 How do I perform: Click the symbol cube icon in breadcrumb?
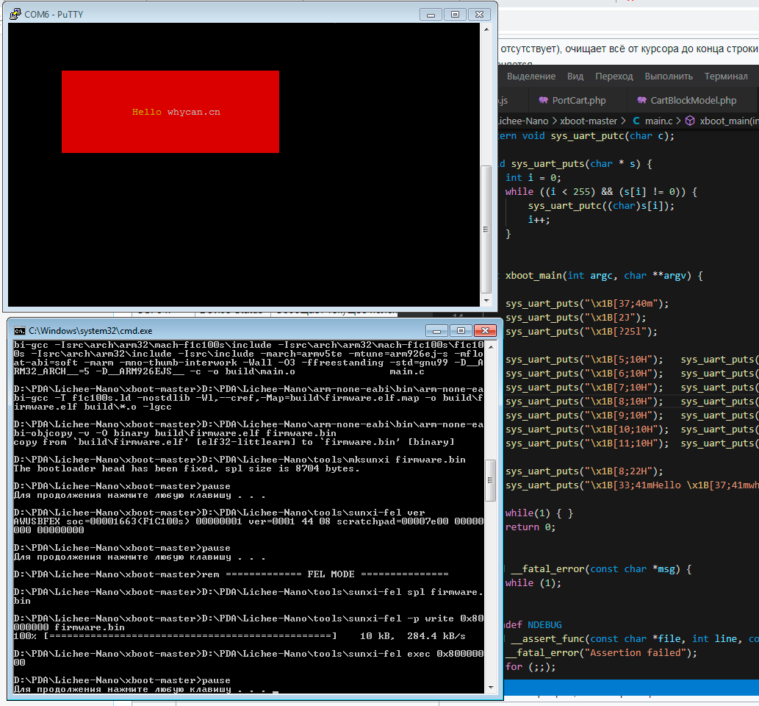tap(690, 121)
